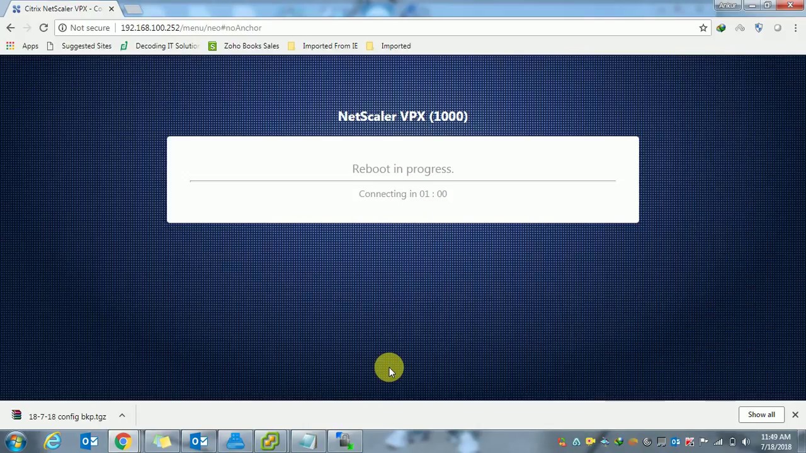Open the Suggested Sites bookmark
This screenshot has width=806, height=453.
[x=79, y=46]
